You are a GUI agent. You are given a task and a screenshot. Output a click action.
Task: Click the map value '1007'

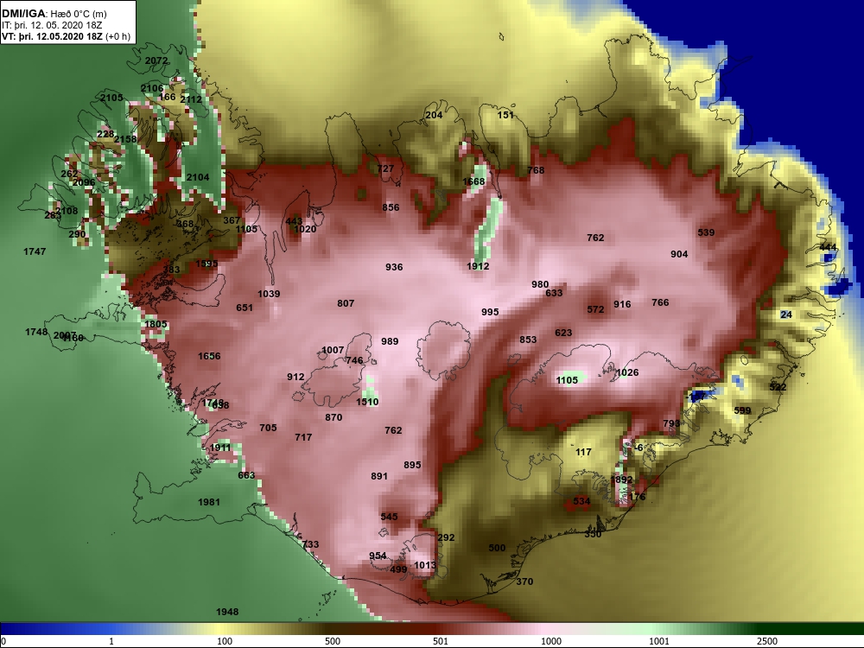[x=333, y=350]
